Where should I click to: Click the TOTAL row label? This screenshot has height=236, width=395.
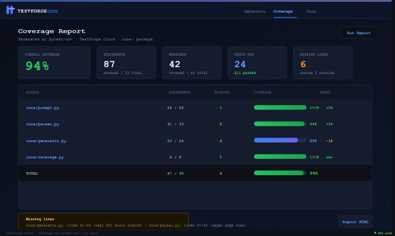pos(32,174)
